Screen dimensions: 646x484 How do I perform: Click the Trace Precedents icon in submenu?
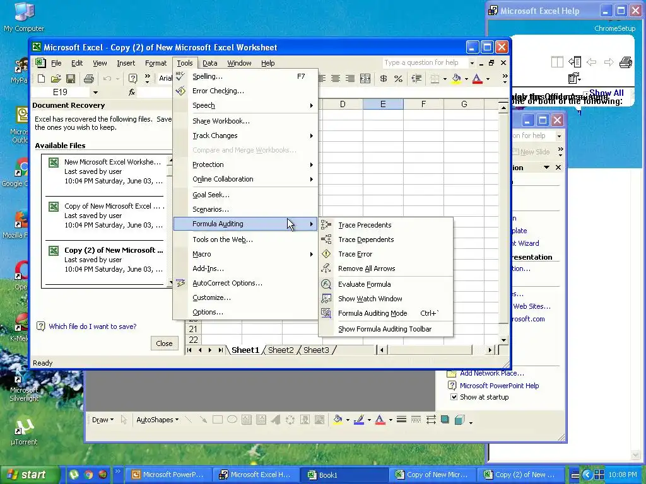point(326,225)
